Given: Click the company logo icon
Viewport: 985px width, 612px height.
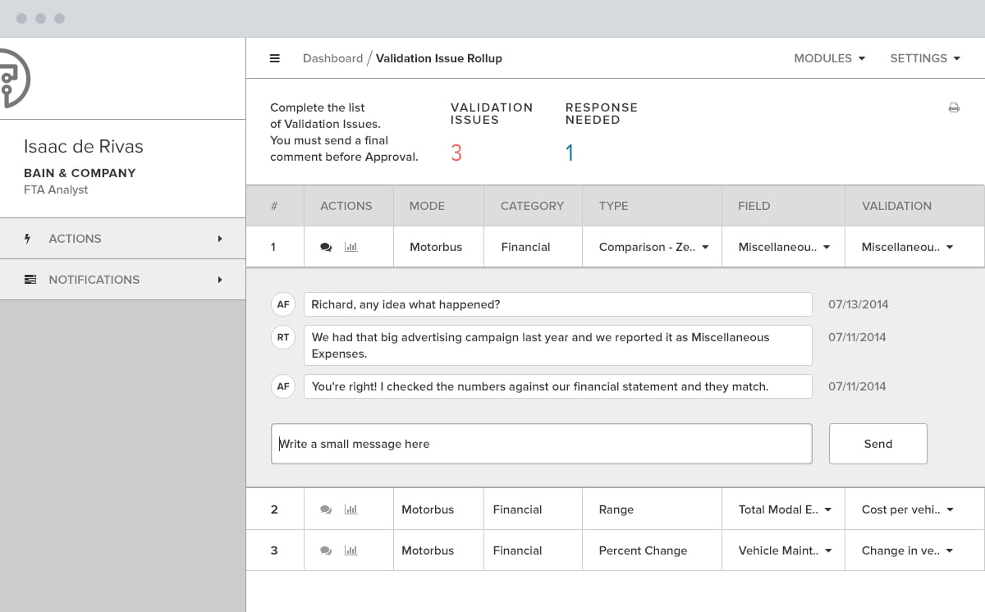Looking at the screenshot, I should [x=14, y=78].
